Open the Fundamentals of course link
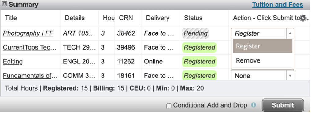Image resolution: width=311 pixels, height=113 pixels. (30, 76)
